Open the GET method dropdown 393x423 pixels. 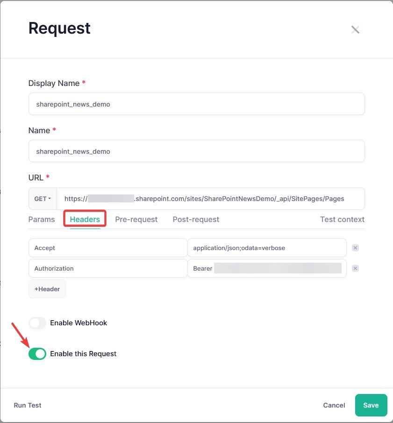tap(42, 198)
